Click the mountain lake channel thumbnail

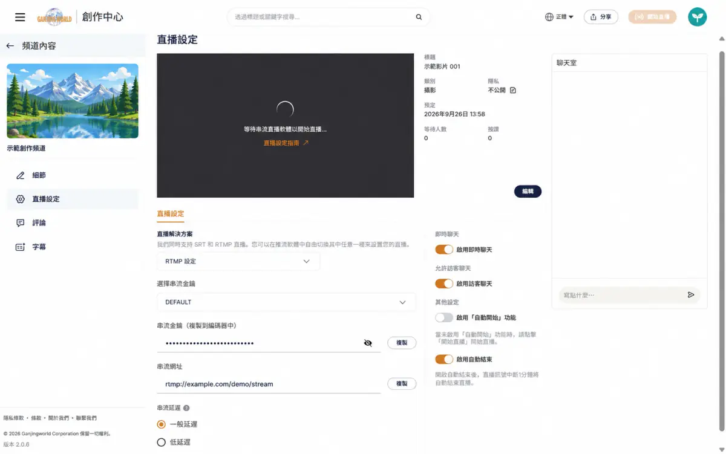click(73, 101)
